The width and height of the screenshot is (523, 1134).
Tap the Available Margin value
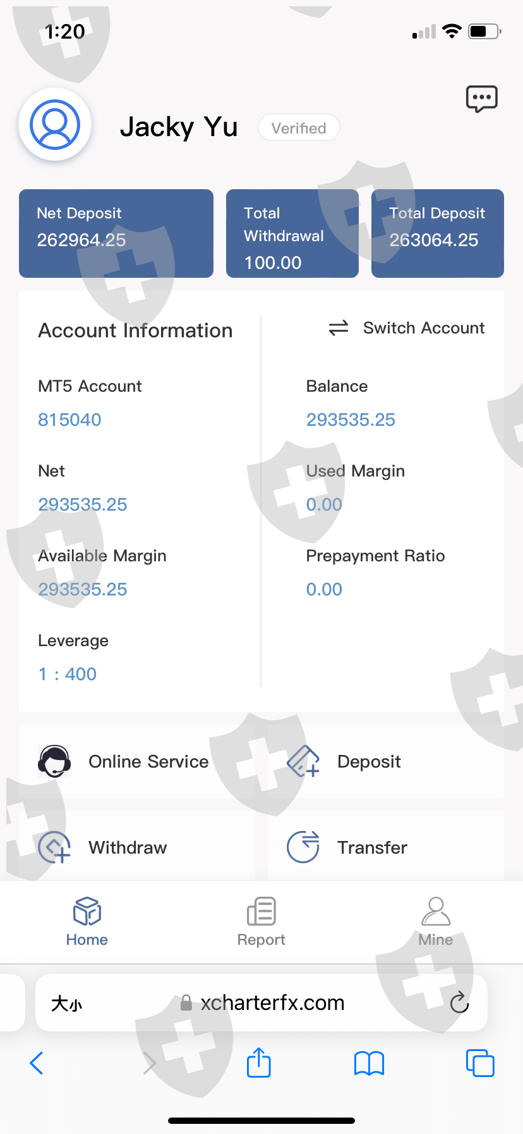83,589
